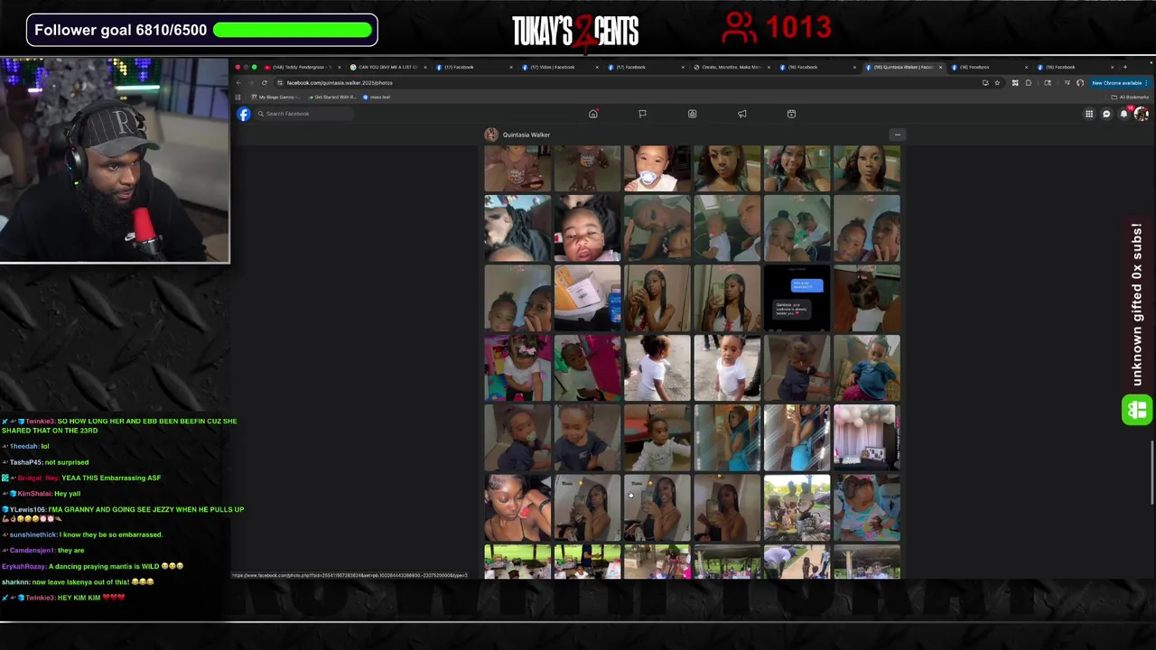Open the mass text bookmark

(378, 97)
